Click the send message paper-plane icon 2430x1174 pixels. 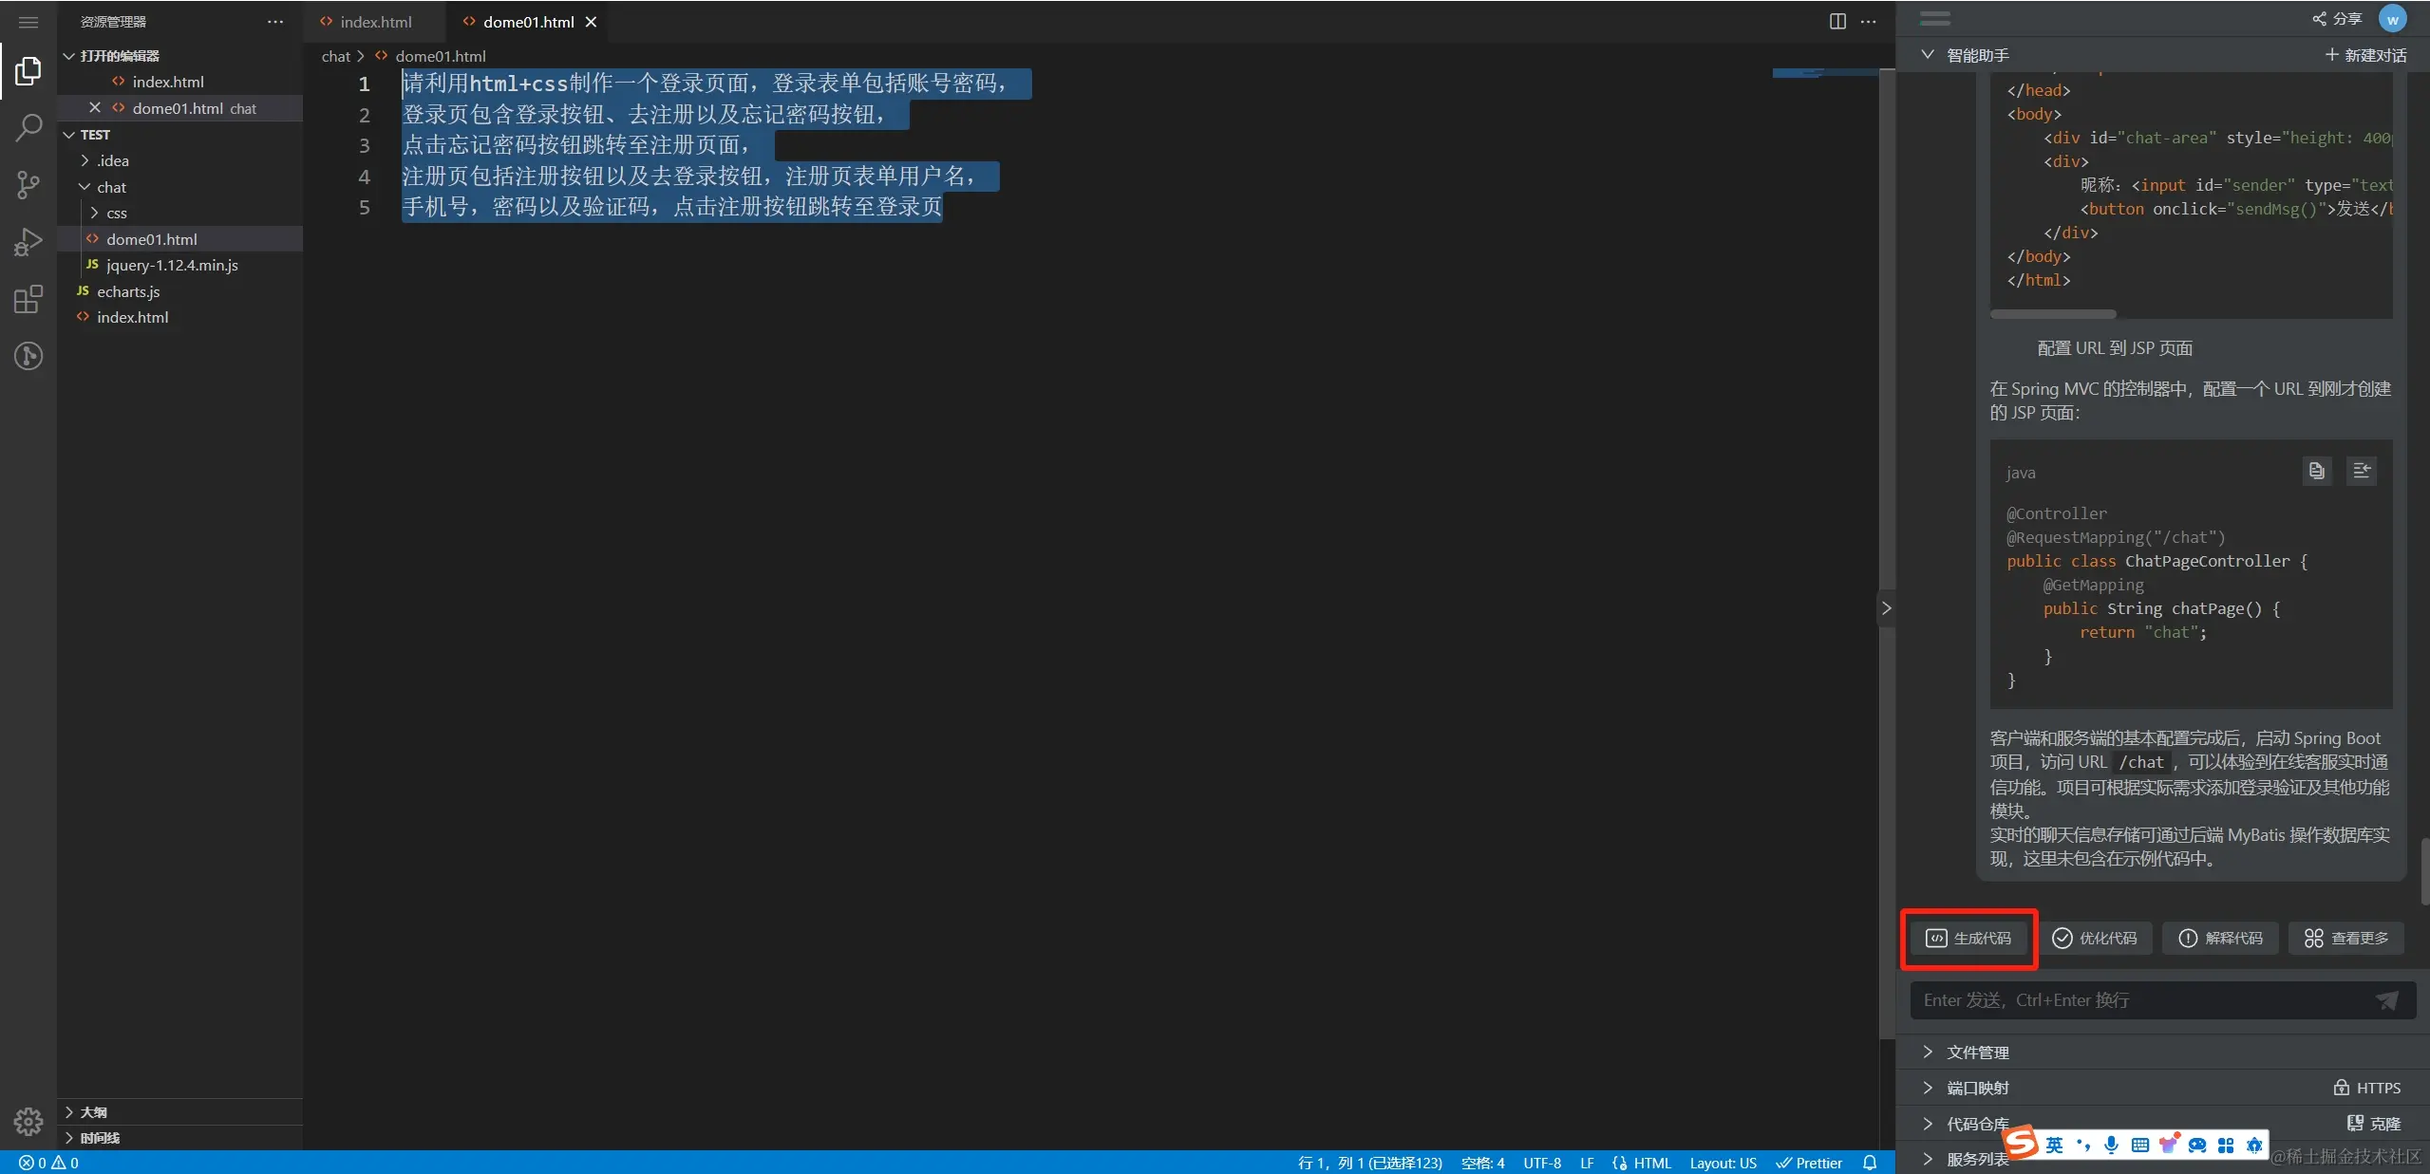(2386, 1000)
